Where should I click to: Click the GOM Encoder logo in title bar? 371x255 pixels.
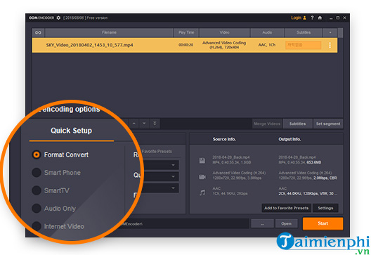click(x=41, y=18)
